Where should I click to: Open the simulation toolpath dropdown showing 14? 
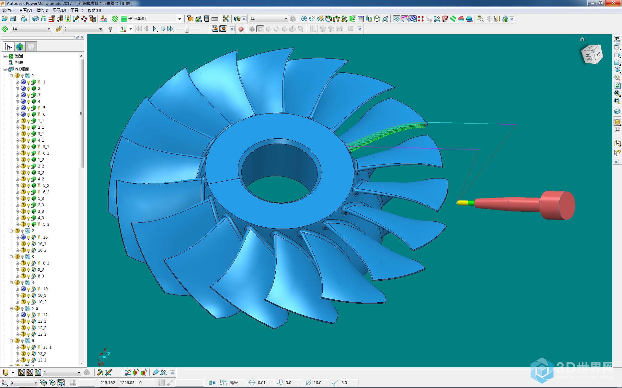tap(49, 29)
